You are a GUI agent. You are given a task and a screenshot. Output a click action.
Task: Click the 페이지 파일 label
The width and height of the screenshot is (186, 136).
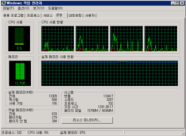pos(73,111)
